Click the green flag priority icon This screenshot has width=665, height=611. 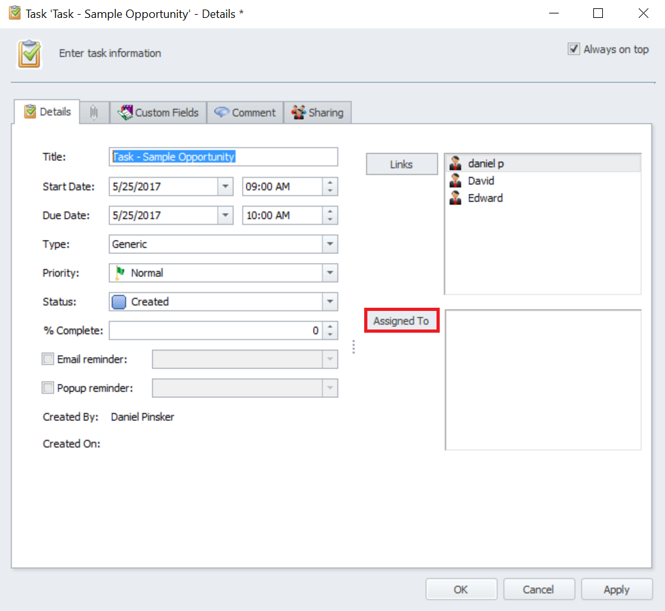pyautogui.click(x=120, y=273)
